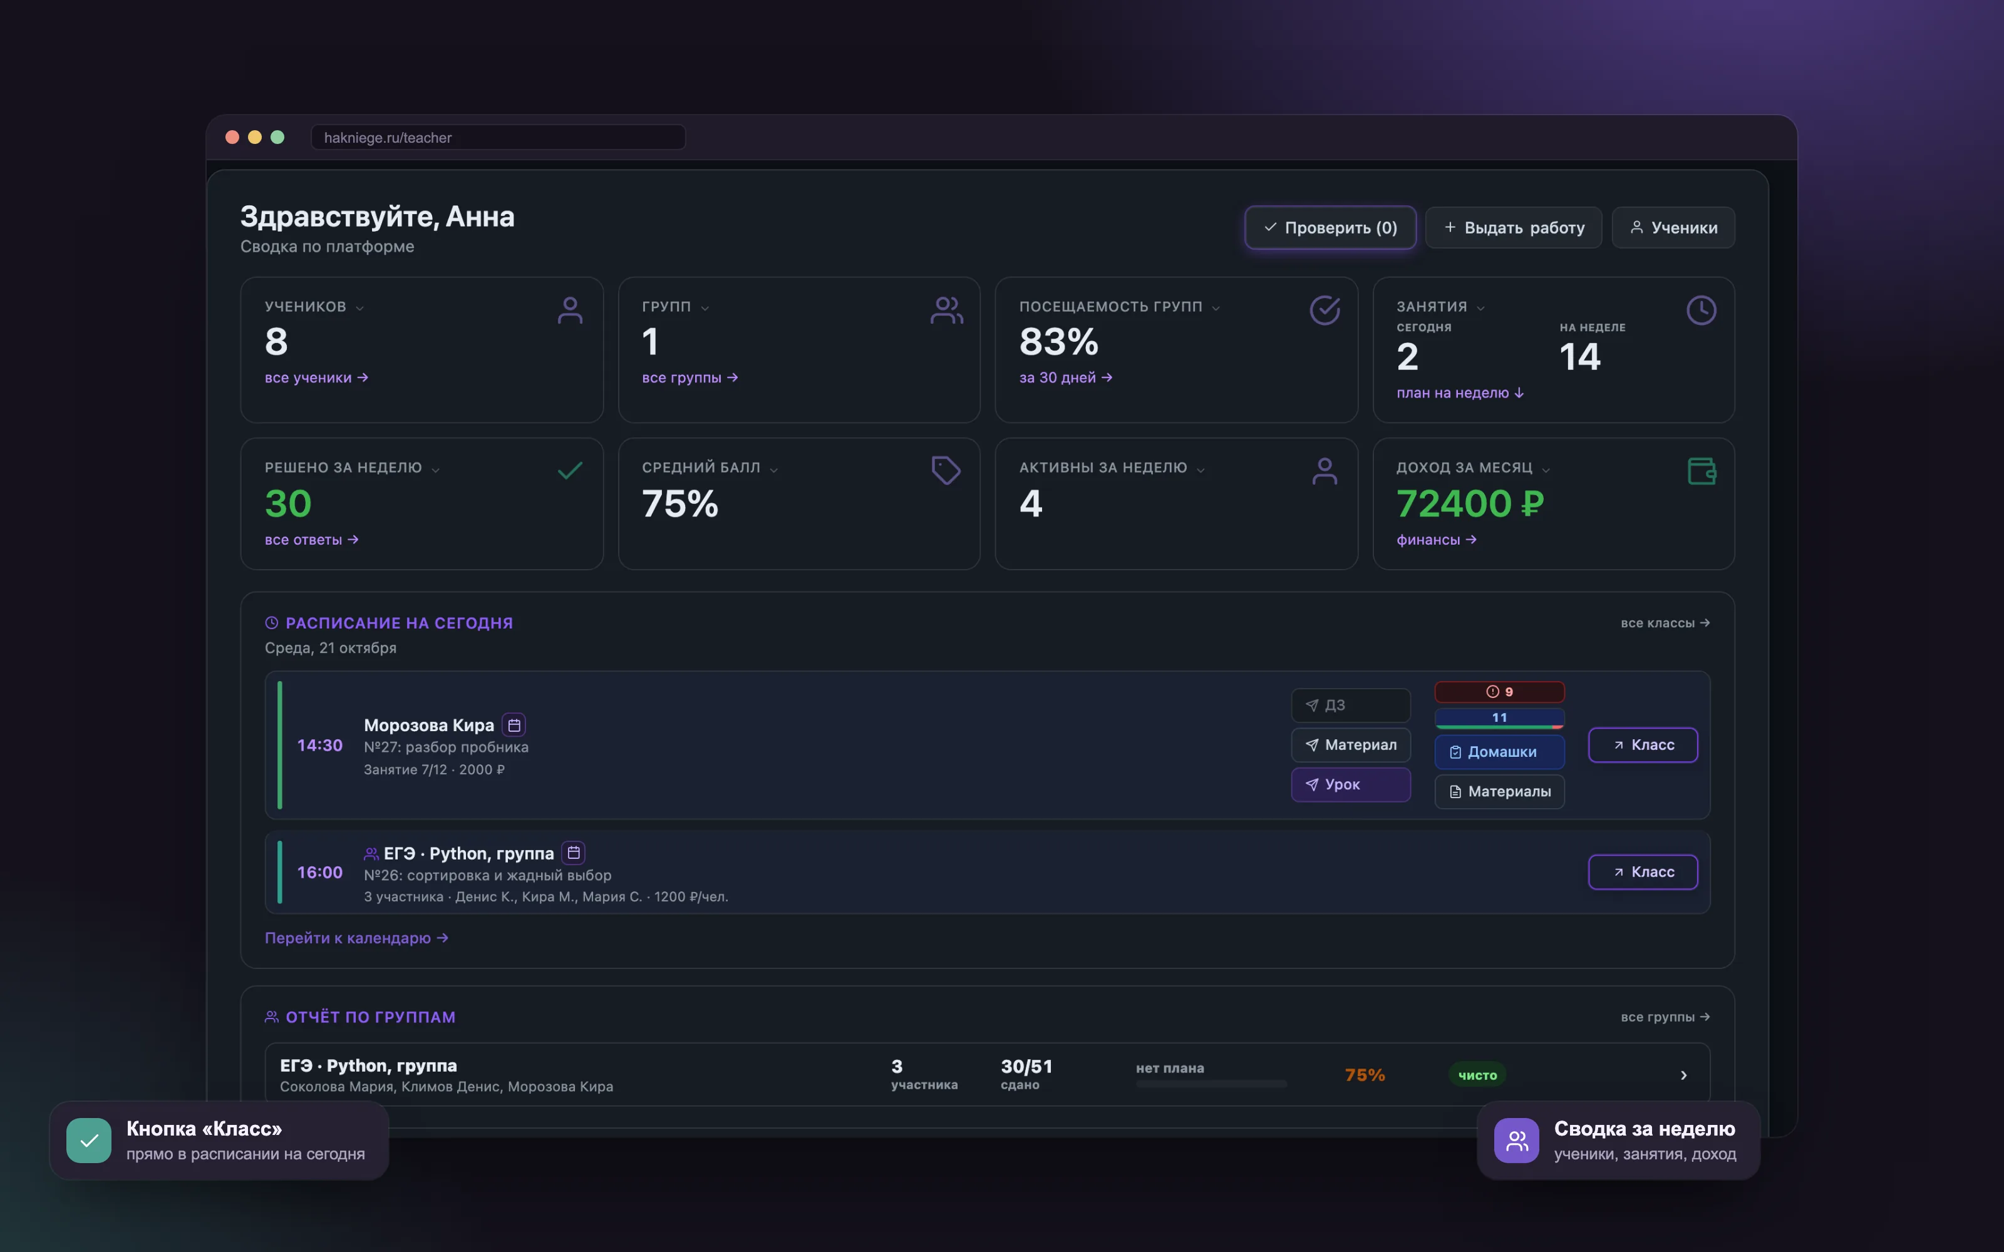Image resolution: width=2004 pixels, height=1252 pixels.
Task: Click the tag icon in the Средний балл card
Action: tap(946, 470)
